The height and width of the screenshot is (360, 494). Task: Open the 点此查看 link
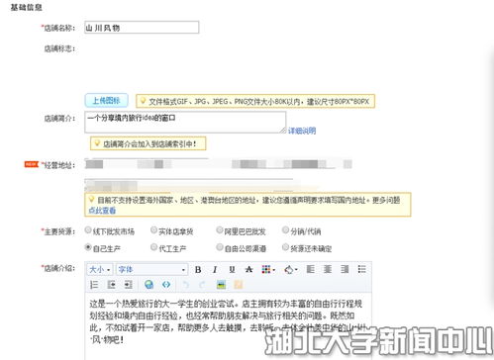(102, 211)
